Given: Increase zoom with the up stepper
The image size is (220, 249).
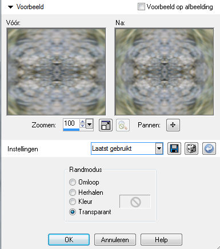Looking at the screenshot, I should tap(83, 122).
